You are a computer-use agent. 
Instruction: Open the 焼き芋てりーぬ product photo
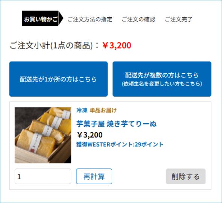pos(43,135)
